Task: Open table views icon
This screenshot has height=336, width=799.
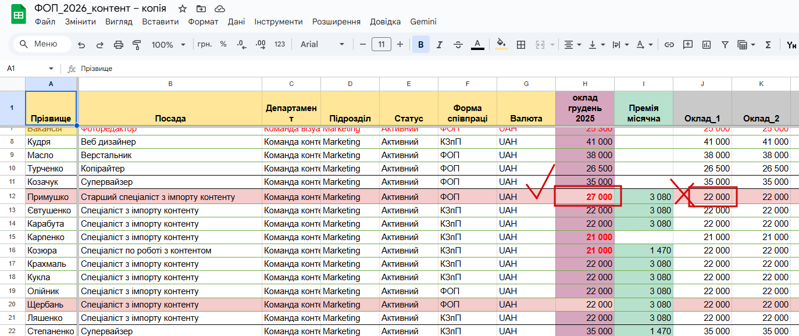Action: pos(742,44)
